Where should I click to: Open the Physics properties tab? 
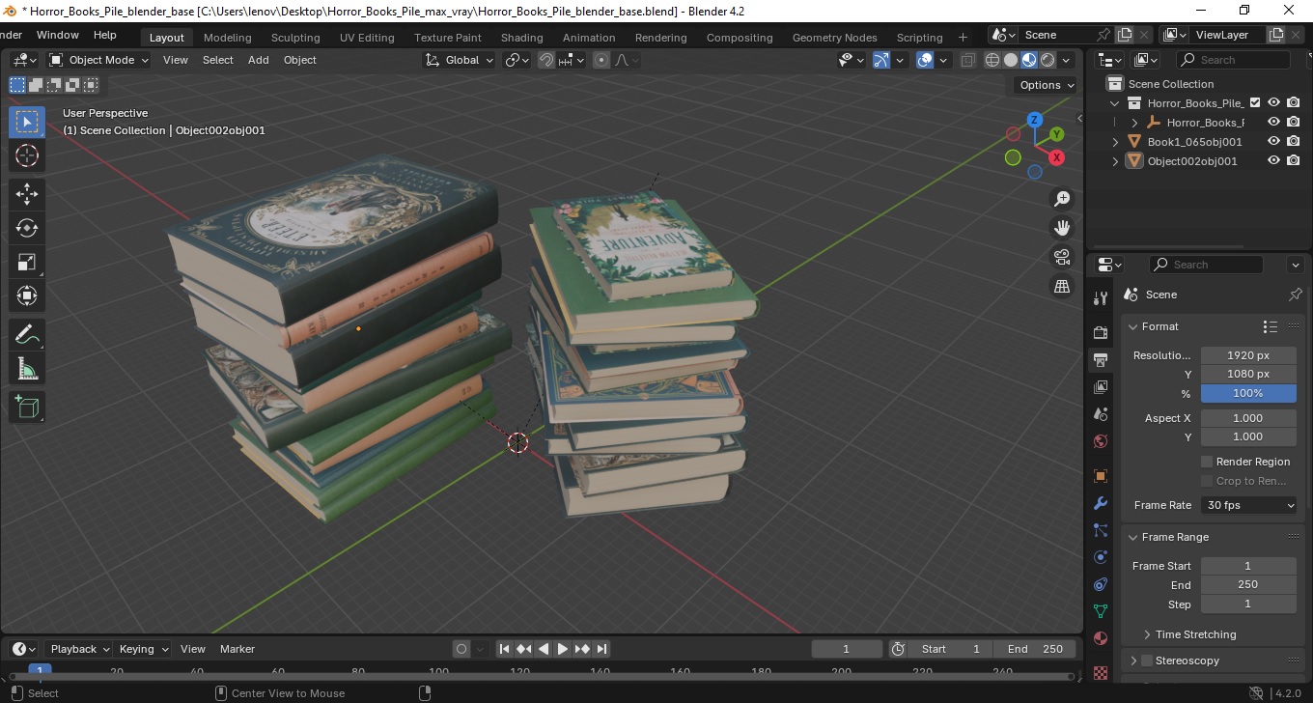point(1100,557)
